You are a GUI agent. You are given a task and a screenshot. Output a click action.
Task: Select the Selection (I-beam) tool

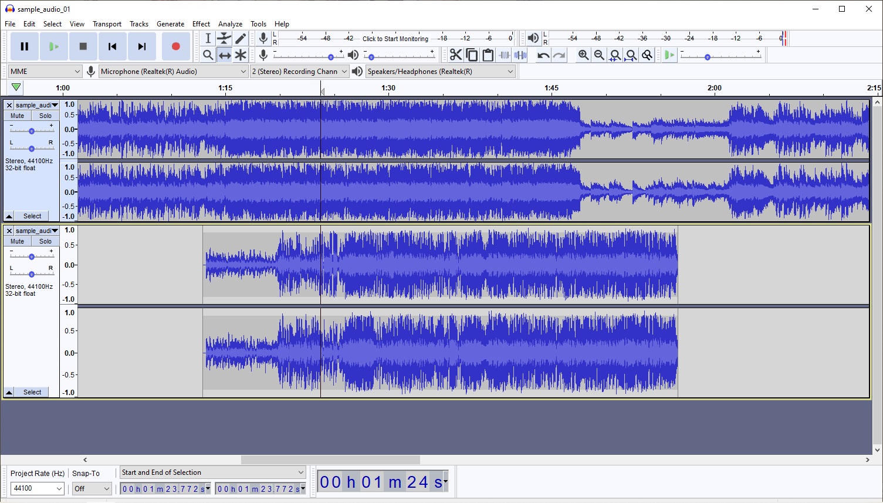tap(208, 39)
